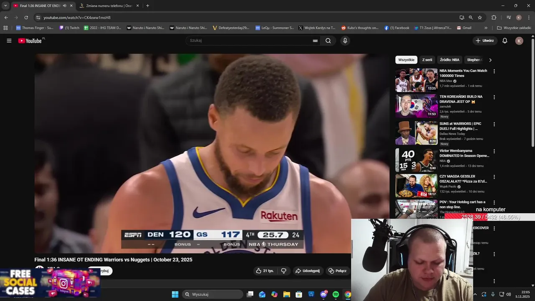Click the Windows taskbar Wyszukaj search box
Image resolution: width=535 pixels, height=301 pixels.
point(213,294)
